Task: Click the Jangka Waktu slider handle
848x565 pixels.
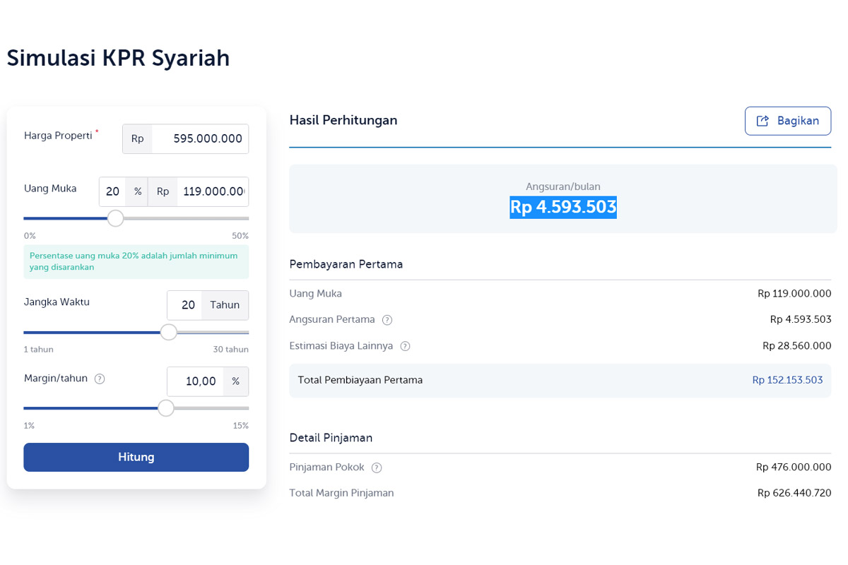Action: coord(168,331)
